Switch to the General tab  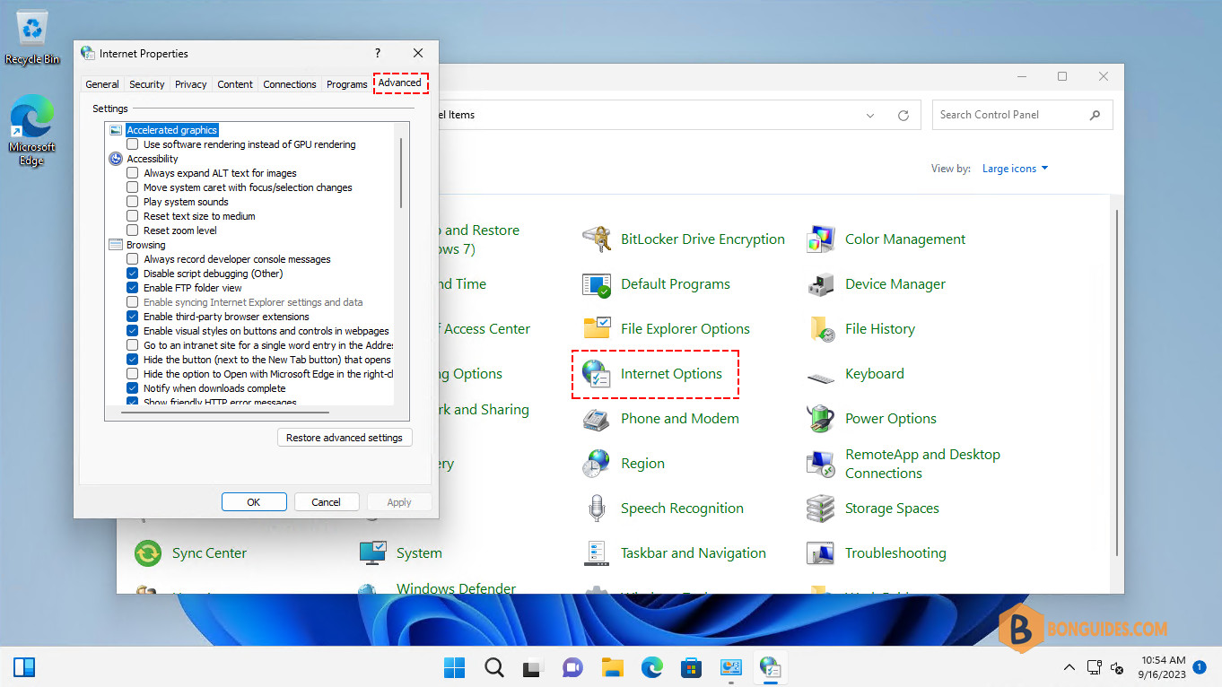pyautogui.click(x=102, y=84)
